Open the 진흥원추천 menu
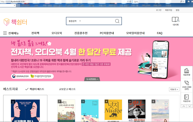This screenshot has height=122, width=193. coord(81,33)
